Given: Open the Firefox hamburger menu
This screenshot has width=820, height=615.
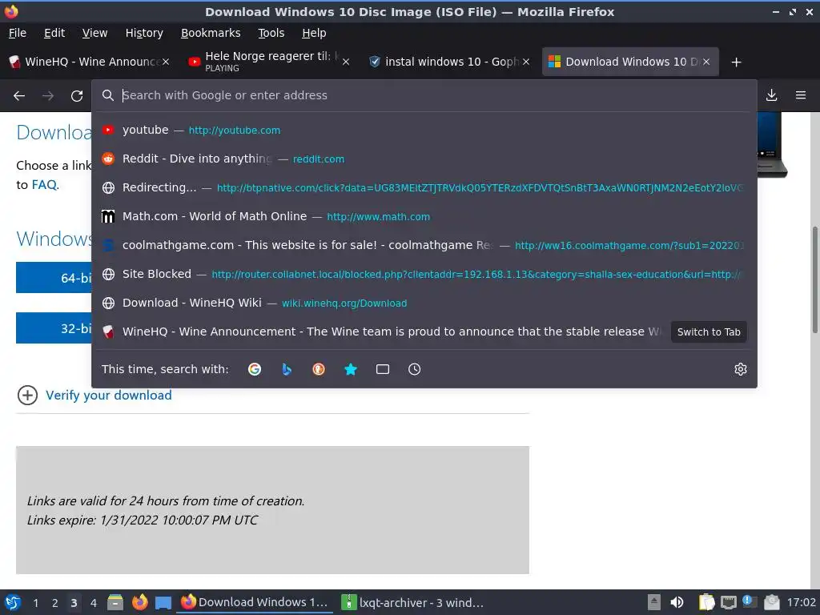Looking at the screenshot, I should pos(801,95).
